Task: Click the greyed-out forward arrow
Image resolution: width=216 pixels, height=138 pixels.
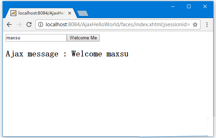Action: [x=19, y=24]
